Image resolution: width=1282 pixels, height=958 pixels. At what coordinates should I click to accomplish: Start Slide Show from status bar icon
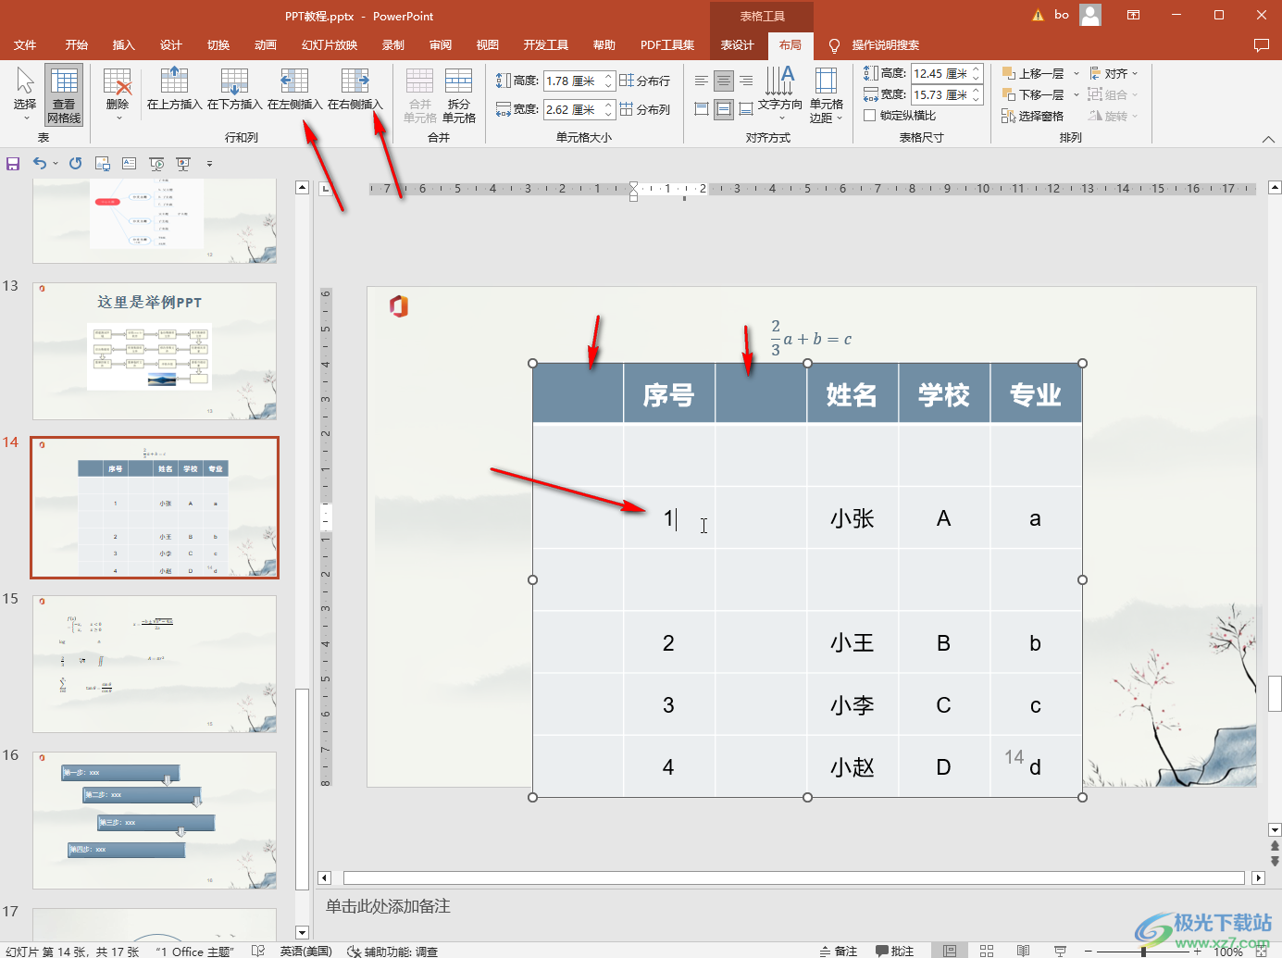(x=1060, y=951)
